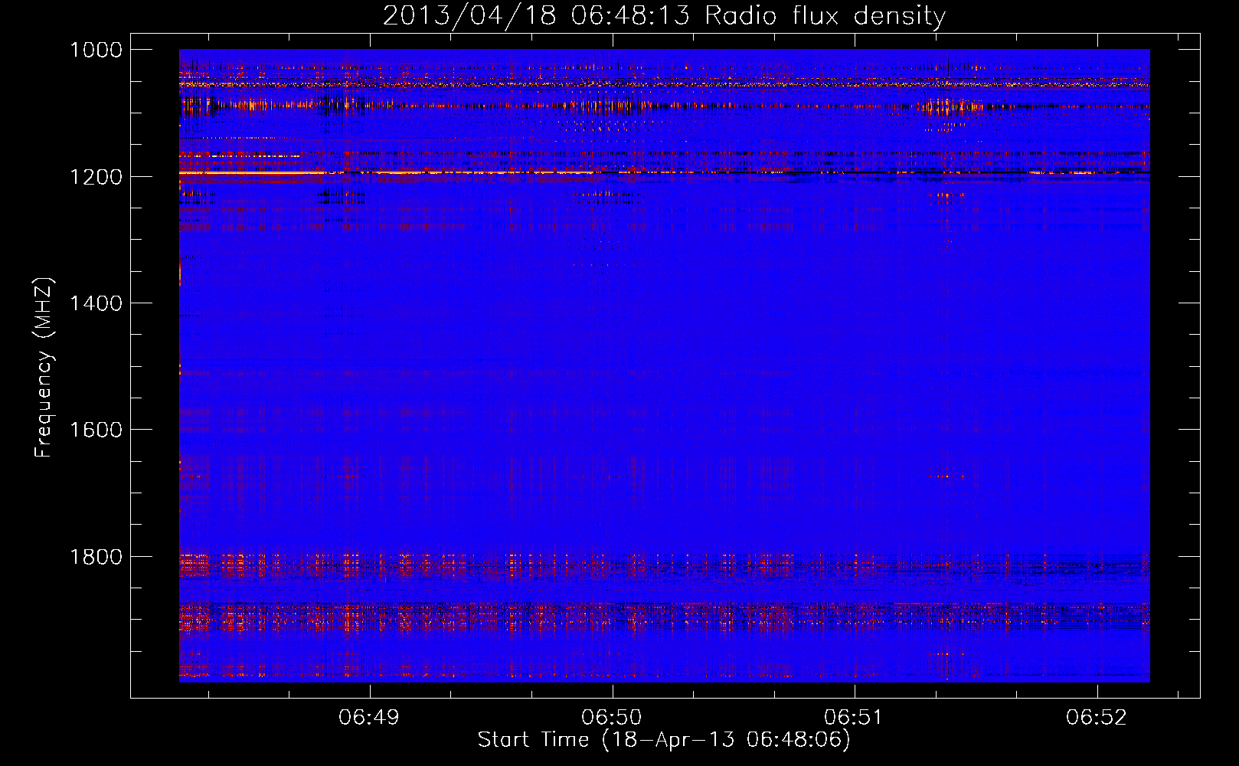Click the 1200 frequency tick label
Viewport: 1239px width, 766px height.
(96, 177)
